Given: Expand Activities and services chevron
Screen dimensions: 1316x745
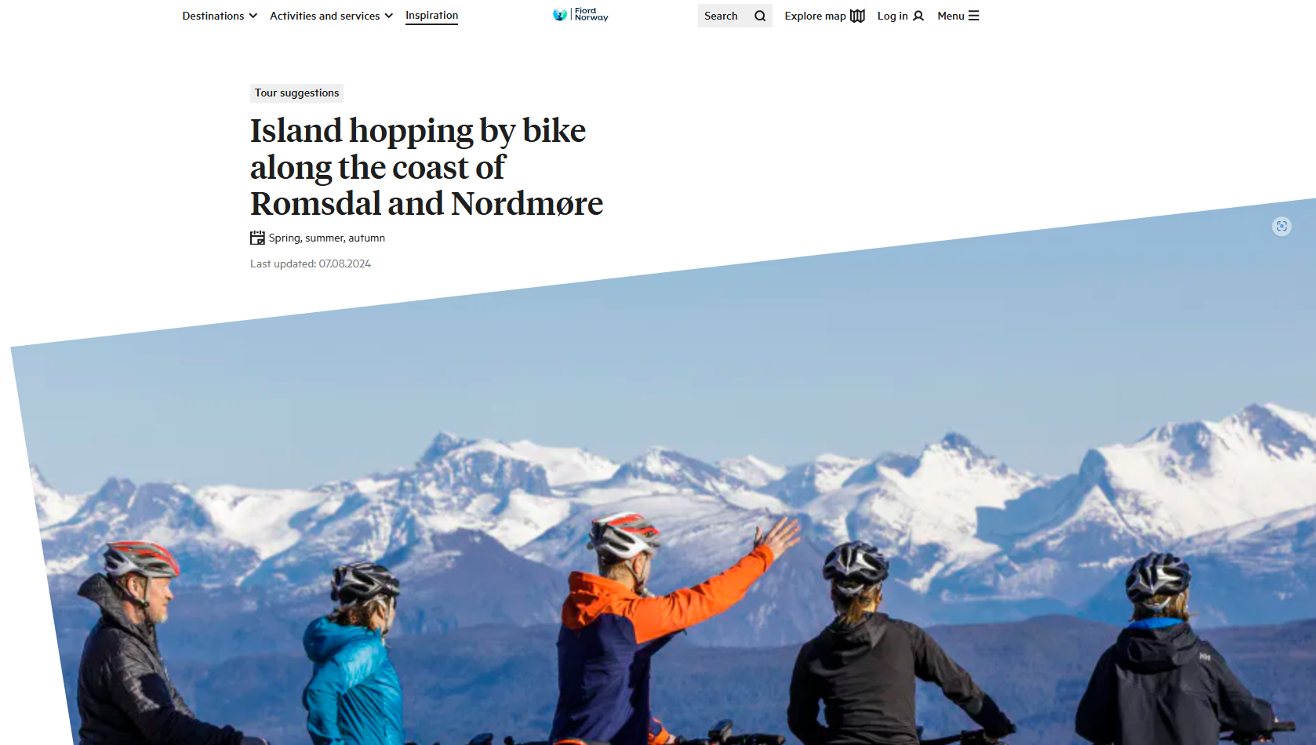Looking at the screenshot, I should [x=388, y=16].
